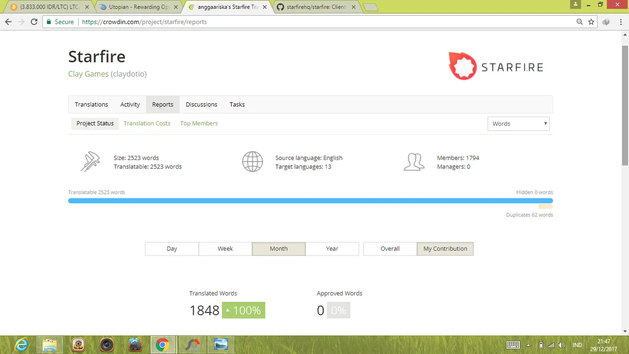Screen dimensions: 629x354
Task: Close the anggaariska's Starfire tab
Action: tap(265, 7)
